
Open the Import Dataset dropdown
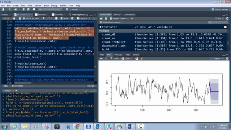(119, 18)
